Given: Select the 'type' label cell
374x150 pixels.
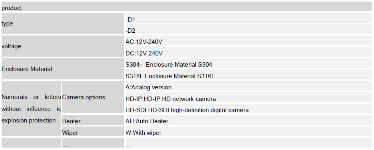Looking at the screenshot, I should pyautogui.click(x=63, y=23).
